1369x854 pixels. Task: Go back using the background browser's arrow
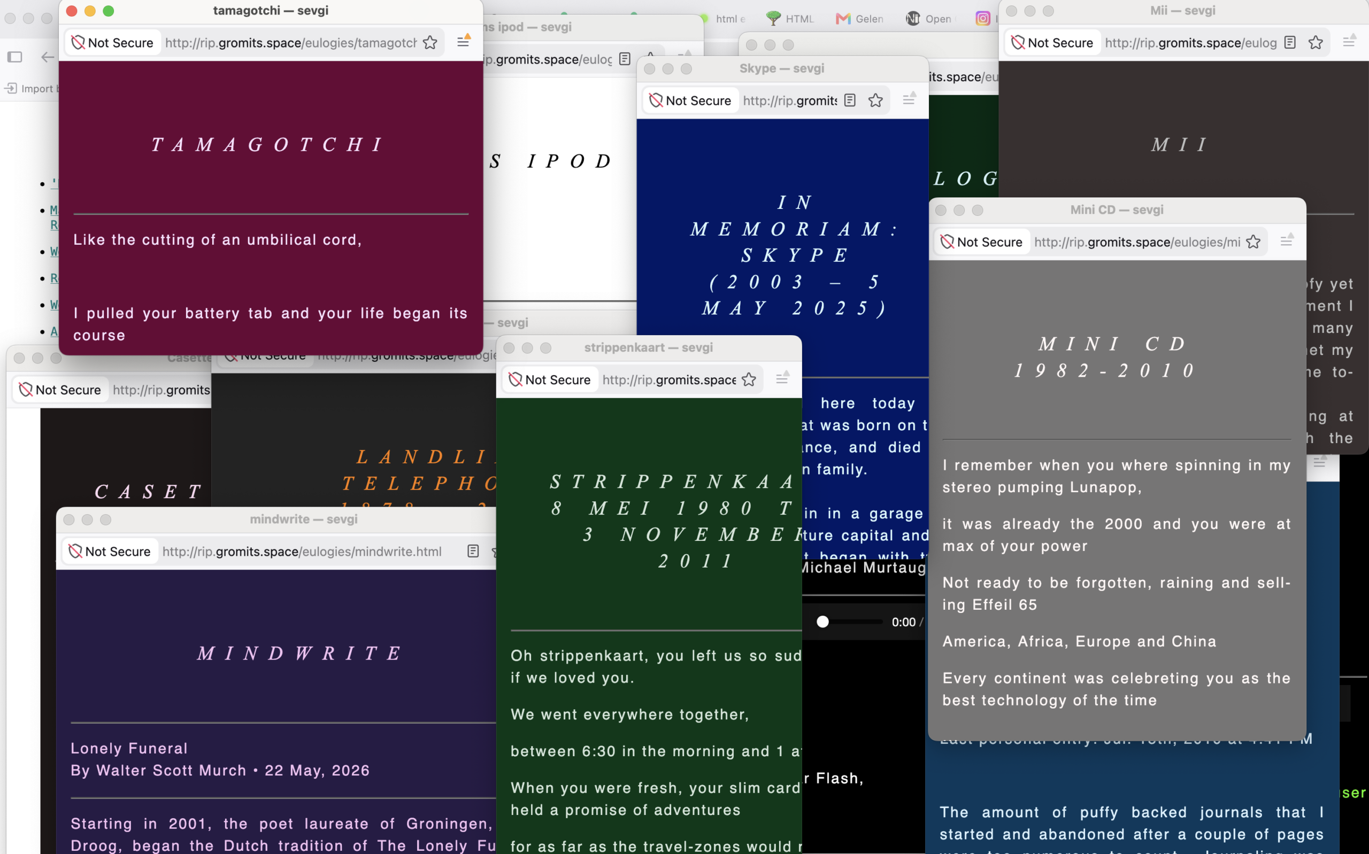click(48, 57)
